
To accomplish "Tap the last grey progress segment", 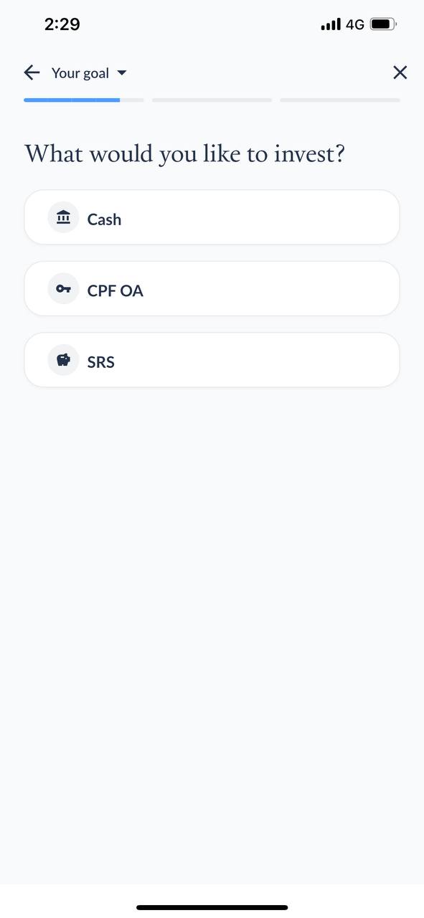I will point(340,100).
